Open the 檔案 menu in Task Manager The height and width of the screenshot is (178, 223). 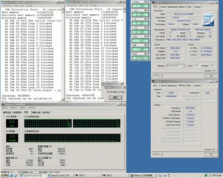tap(5, 108)
